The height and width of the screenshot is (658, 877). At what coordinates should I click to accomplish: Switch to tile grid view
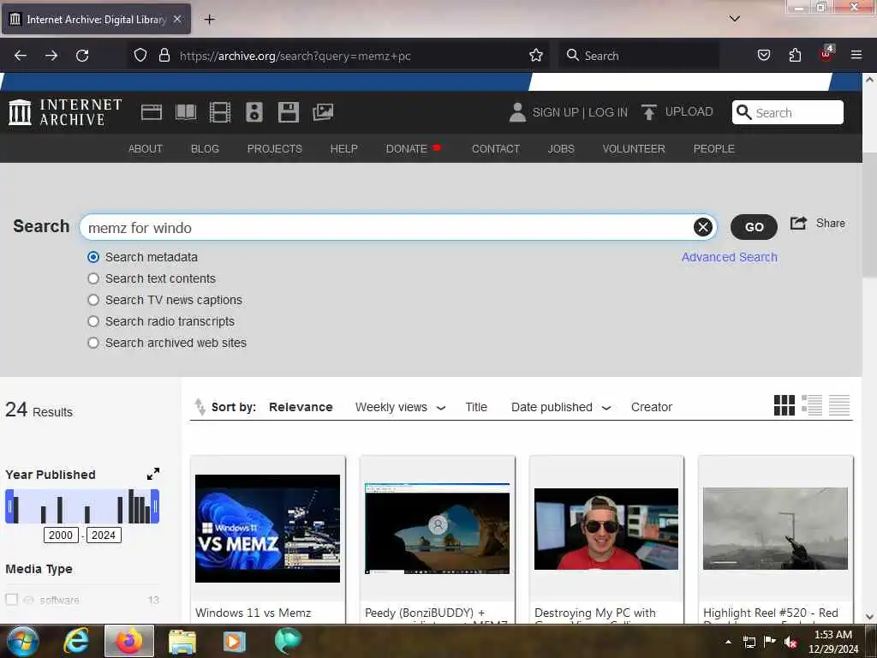(x=785, y=405)
